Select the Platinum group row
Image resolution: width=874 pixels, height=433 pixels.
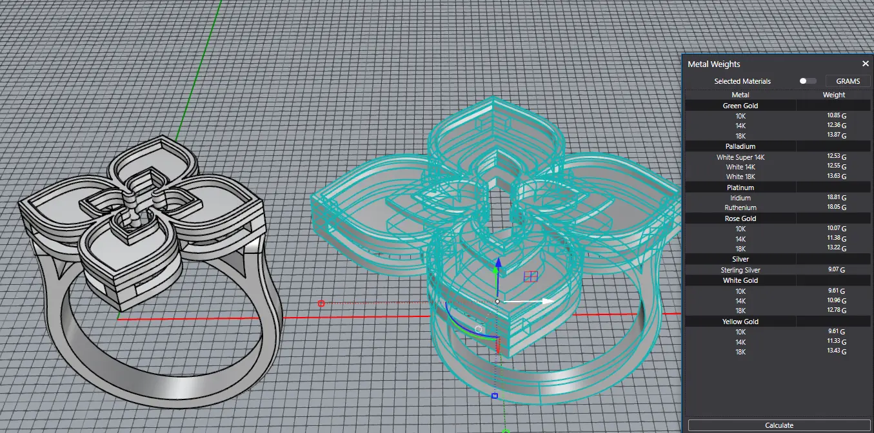click(x=740, y=188)
